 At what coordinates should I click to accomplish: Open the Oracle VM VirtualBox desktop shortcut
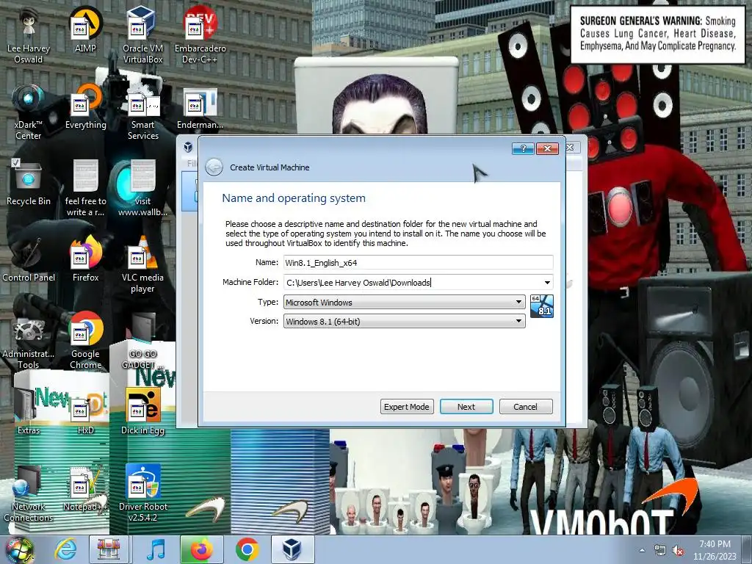click(142, 35)
